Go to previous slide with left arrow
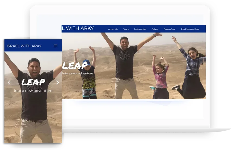This screenshot has width=231, height=150. [x=9, y=82]
